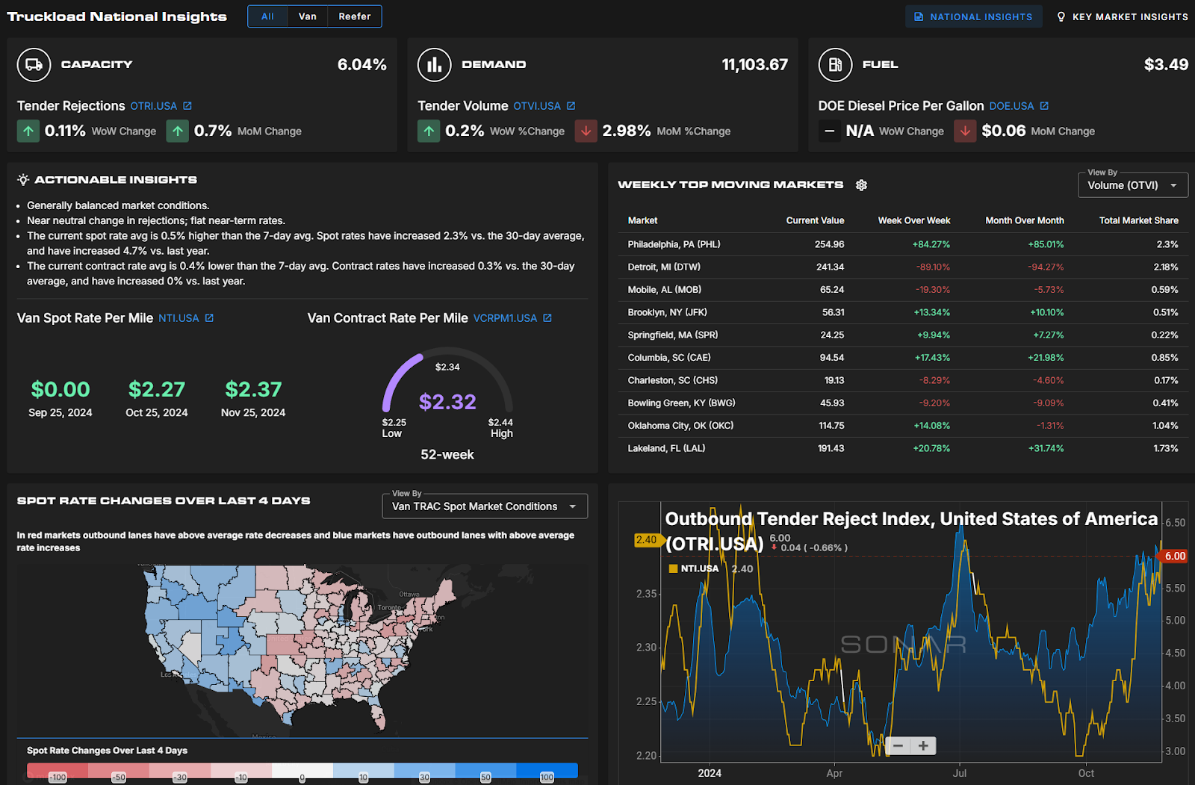
Task: Select the Reefer equipment filter
Action: click(355, 16)
